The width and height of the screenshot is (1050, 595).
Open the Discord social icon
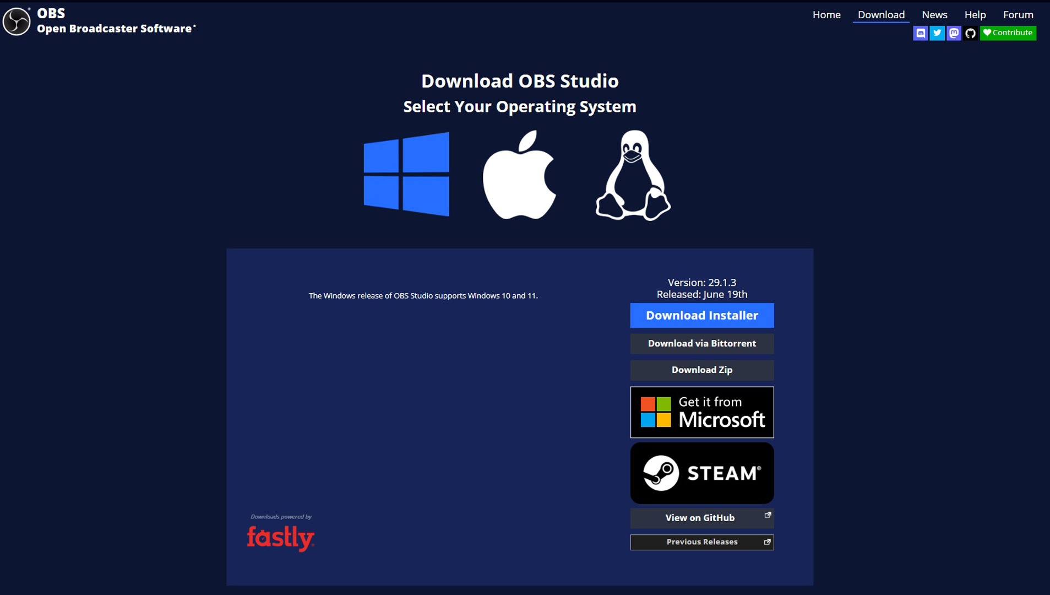(921, 33)
